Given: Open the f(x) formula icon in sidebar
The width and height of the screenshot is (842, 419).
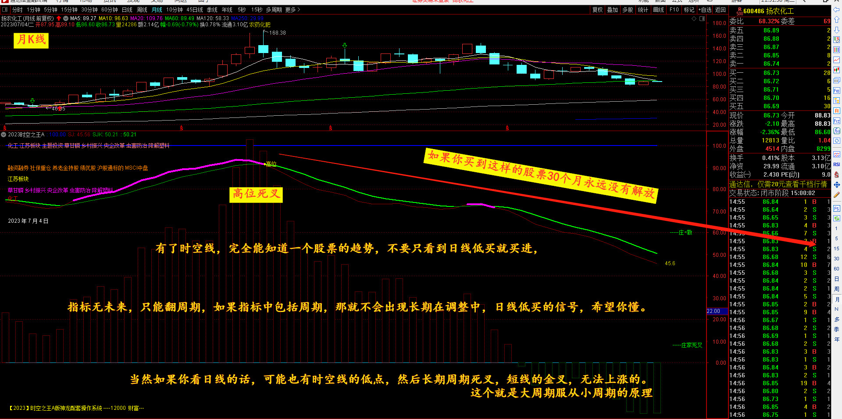Looking at the screenshot, I should (837, 131).
